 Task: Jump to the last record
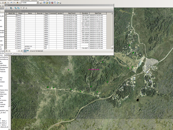[22, 51]
